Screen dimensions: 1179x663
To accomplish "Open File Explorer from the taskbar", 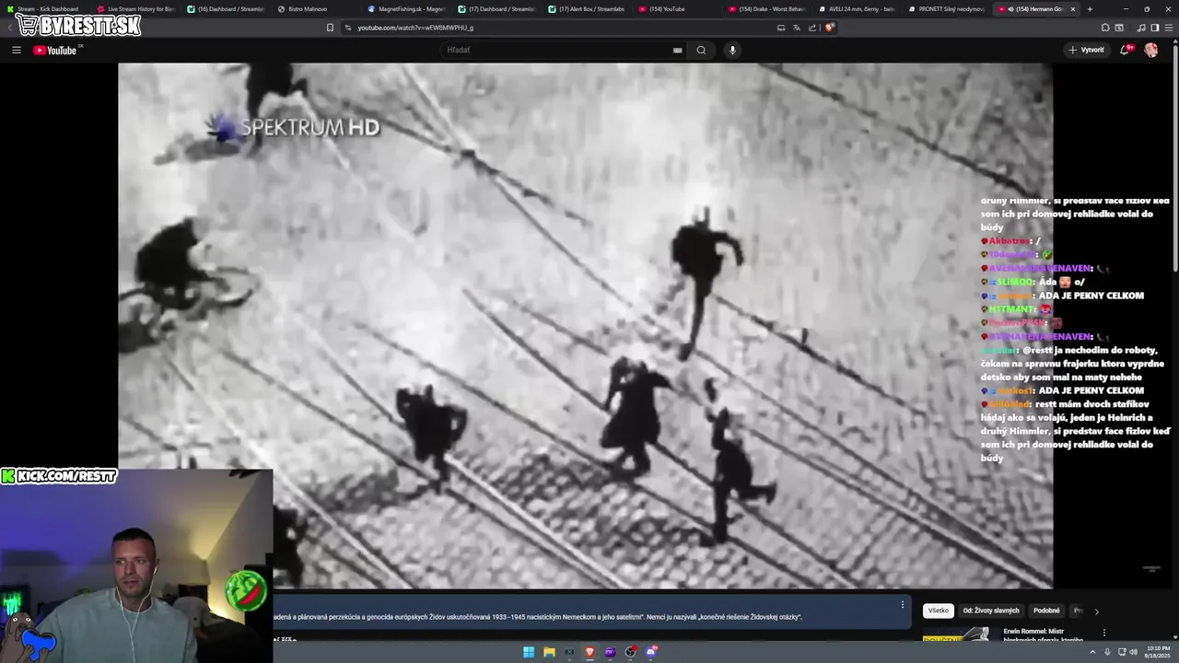I will 549,652.
